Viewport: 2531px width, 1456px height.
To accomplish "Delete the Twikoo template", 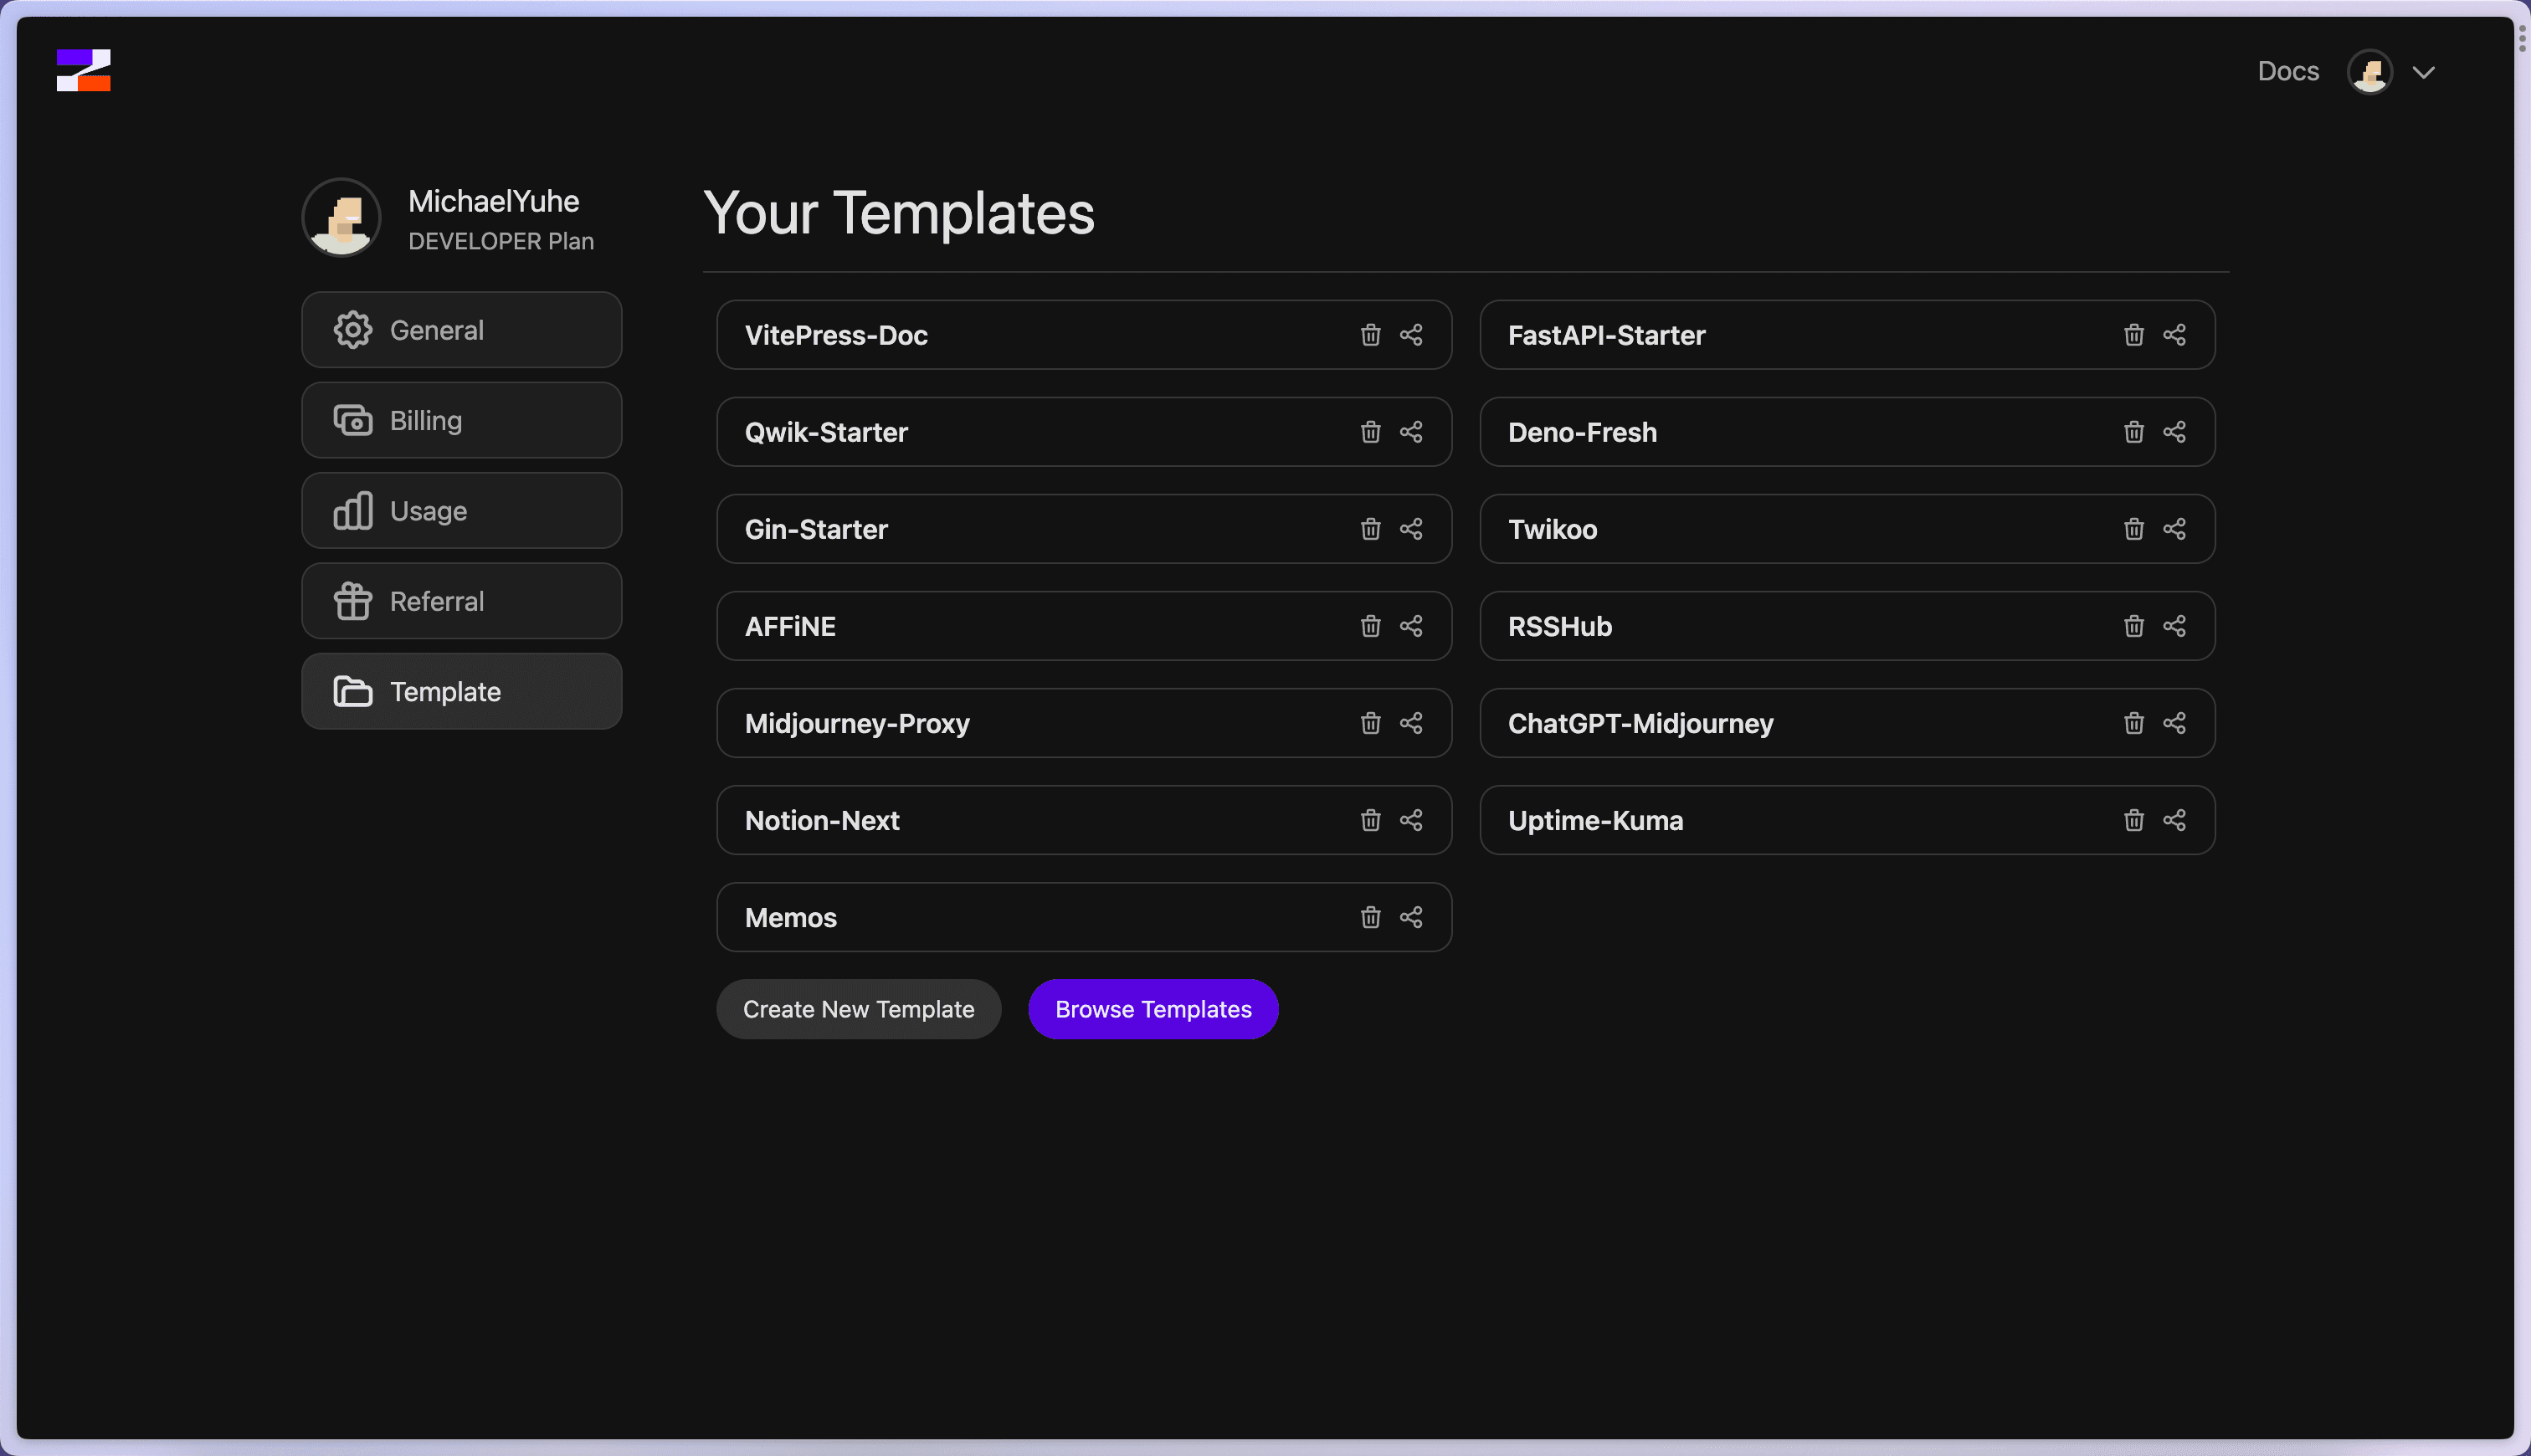I will (x=2133, y=529).
